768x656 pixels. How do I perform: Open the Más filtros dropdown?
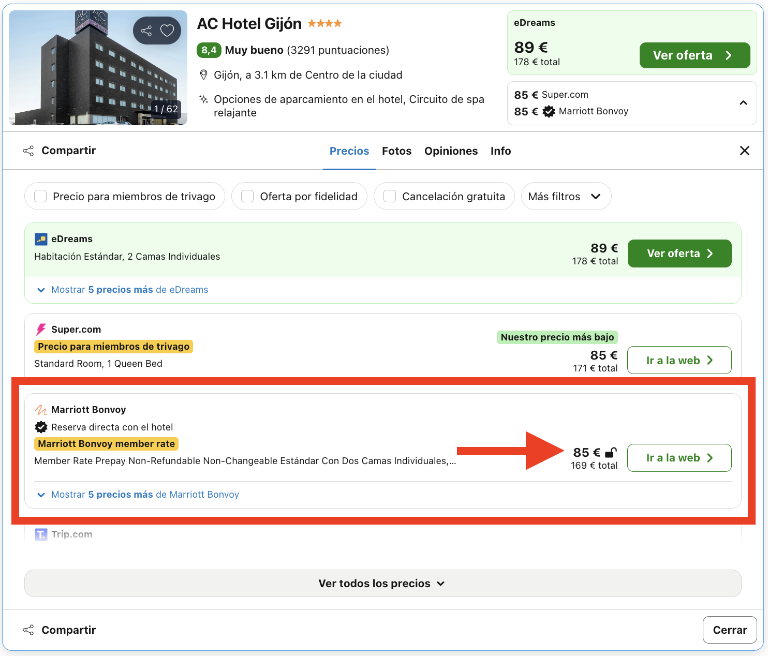pos(565,197)
